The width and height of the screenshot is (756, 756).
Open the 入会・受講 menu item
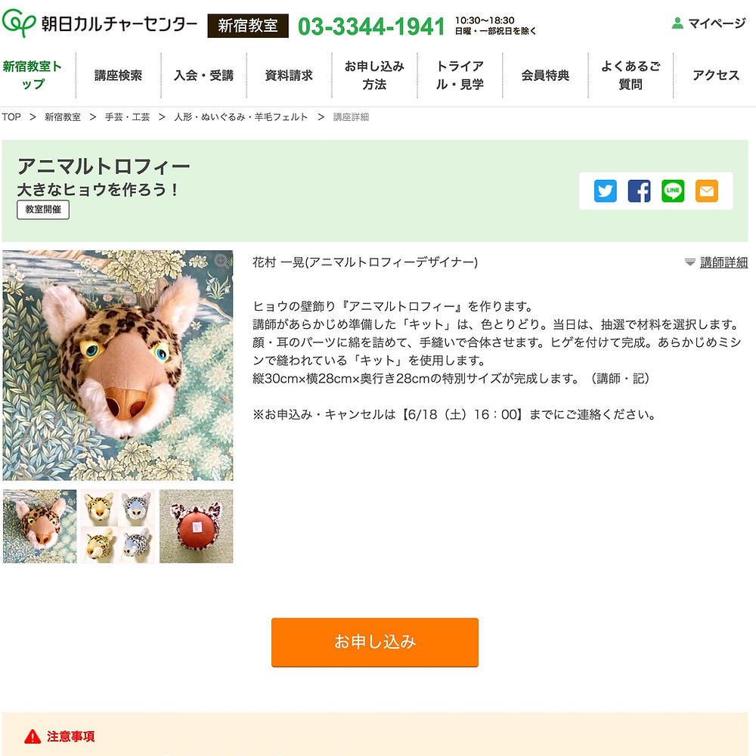203,75
